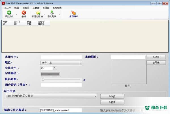The width and height of the screenshot is (170, 114).
Task: Decrease font size with the down arrow
Action: click(x=54, y=69)
